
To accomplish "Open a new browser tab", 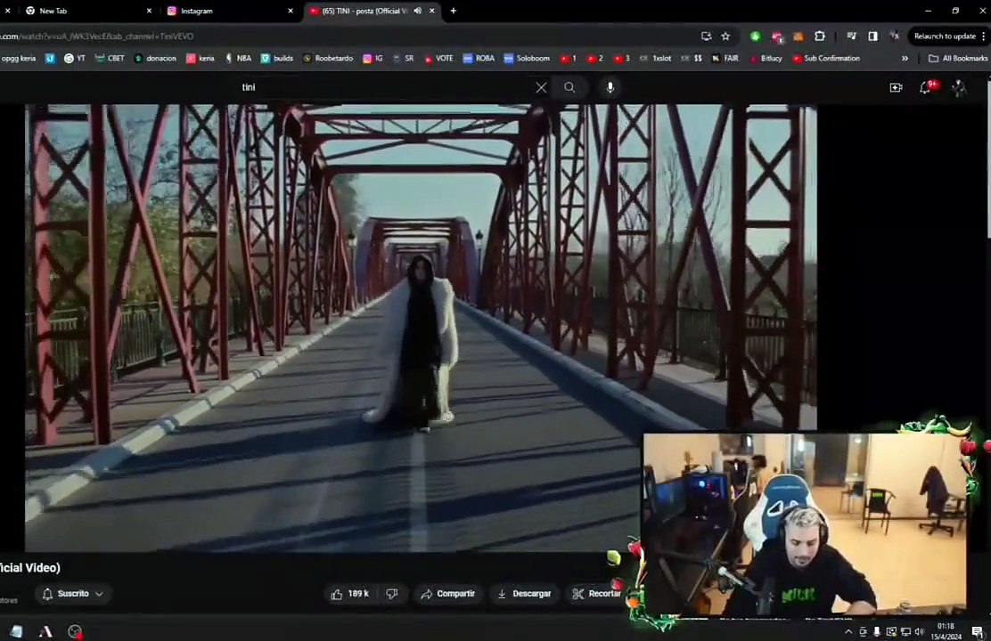I will tap(453, 11).
